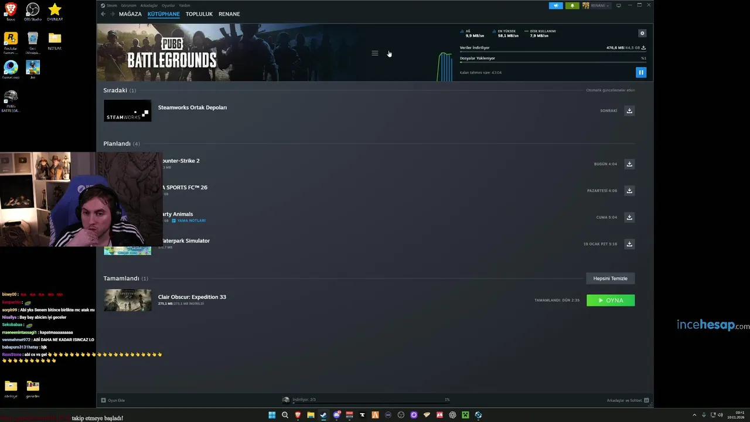
Task: Open ChatGPT icon in taskbar
Action: (x=452, y=415)
